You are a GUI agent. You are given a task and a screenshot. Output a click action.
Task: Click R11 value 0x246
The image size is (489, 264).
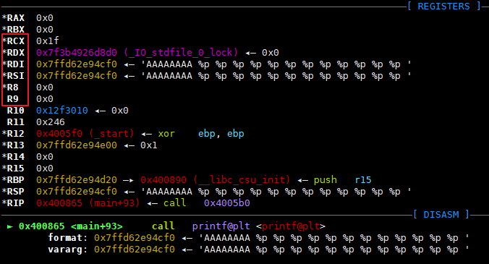(x=51, y=122)
